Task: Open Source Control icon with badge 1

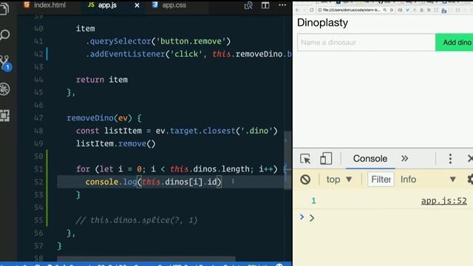Action: (5, 63)
